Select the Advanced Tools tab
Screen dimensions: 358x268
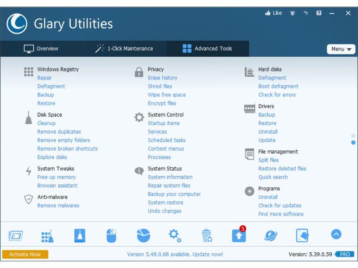(x=207, y=49)
